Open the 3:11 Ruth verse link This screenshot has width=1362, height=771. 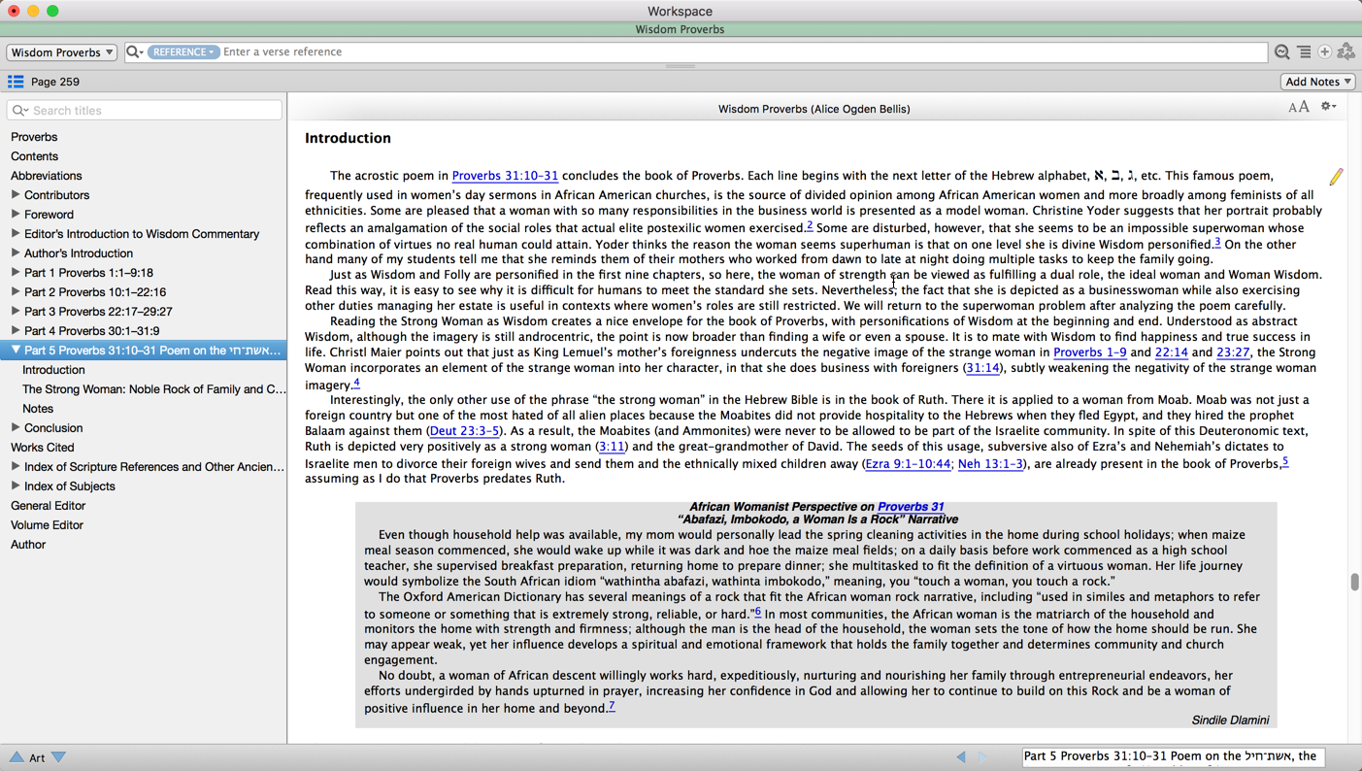[x=611, y=447]
